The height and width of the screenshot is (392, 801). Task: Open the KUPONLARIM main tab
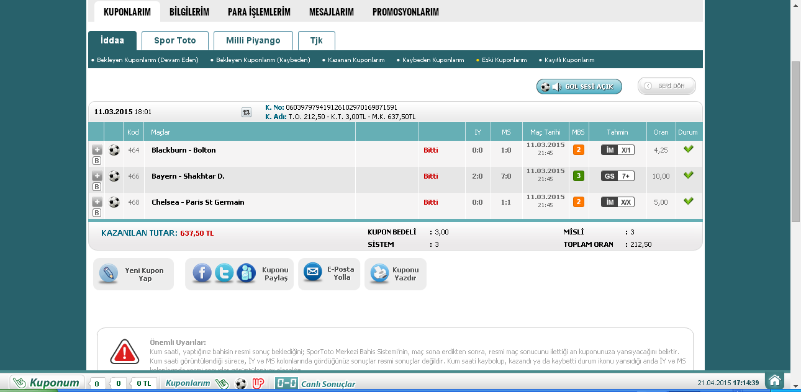pyautogui.click(x=127, y=12)
